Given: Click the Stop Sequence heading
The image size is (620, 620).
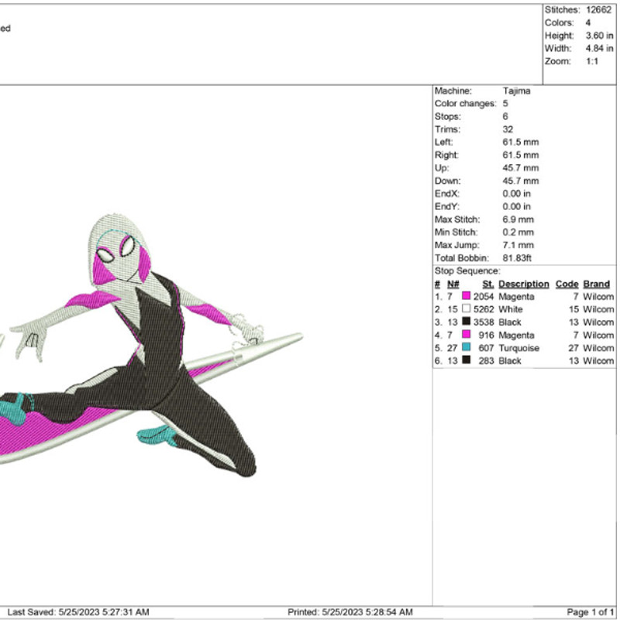Looking at the screenshot, I should (x=467, y=271).
